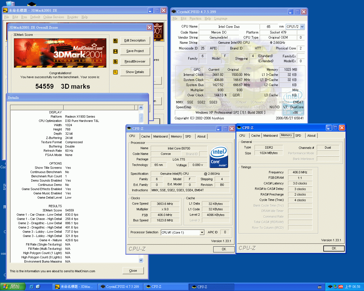364x291 pixels.
Task: Open the CPU1/2 dropdown in CrystalCPUID
Action: click(x=302, y=27)
